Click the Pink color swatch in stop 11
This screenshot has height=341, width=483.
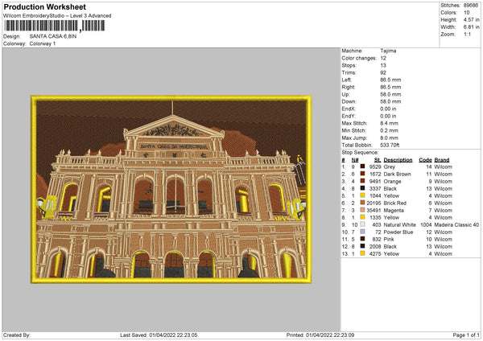[x=362, y=239]
